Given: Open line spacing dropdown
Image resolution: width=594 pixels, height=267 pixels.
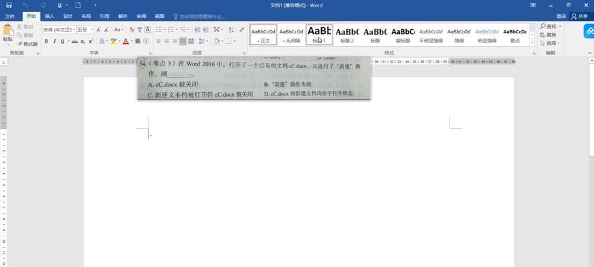Looking at the screenshot, I should tap(204, 41).
